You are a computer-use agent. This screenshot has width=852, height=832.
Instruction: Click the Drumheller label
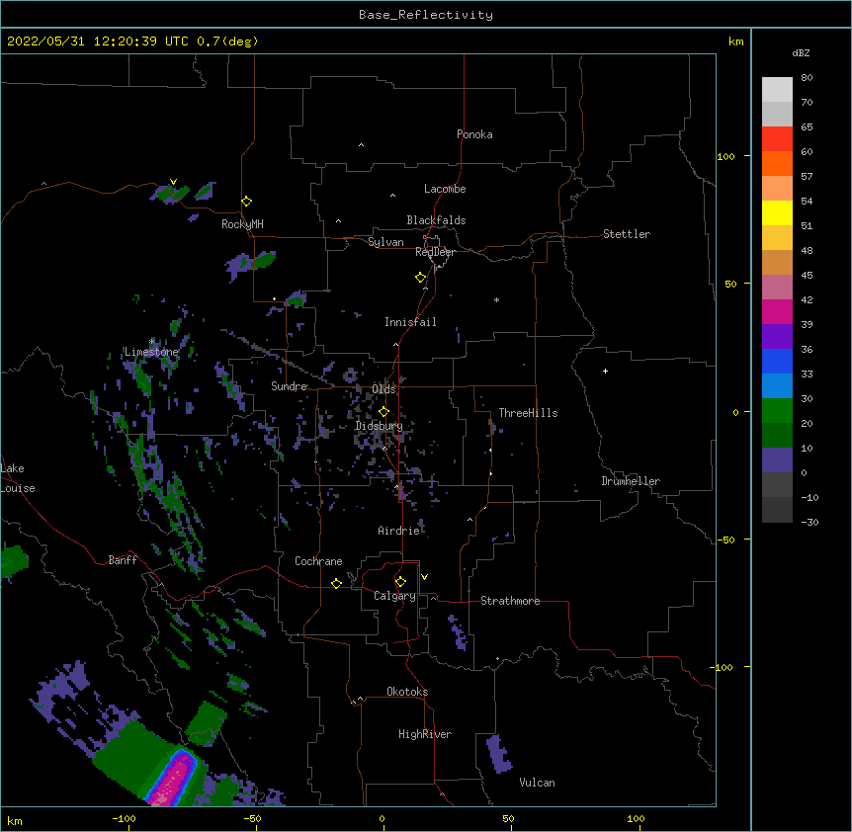(631, 481)
